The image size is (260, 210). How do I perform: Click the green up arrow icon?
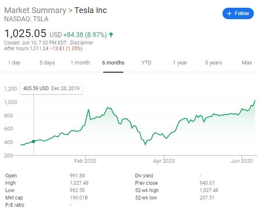pyautogui.click(x=111, y=35)
